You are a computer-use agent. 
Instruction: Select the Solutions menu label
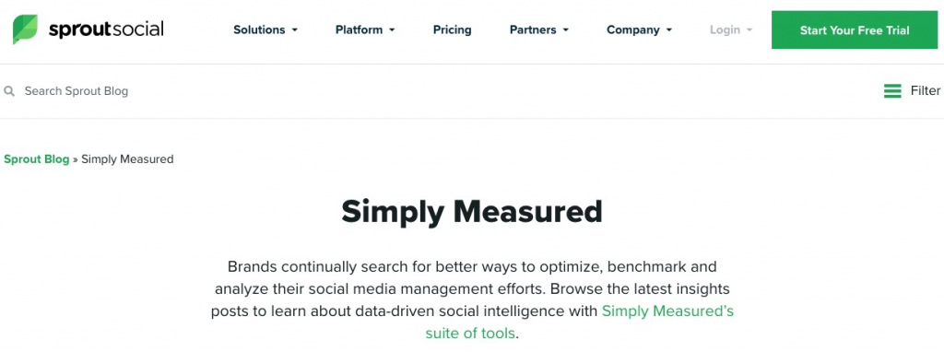[x=259, y=29]
